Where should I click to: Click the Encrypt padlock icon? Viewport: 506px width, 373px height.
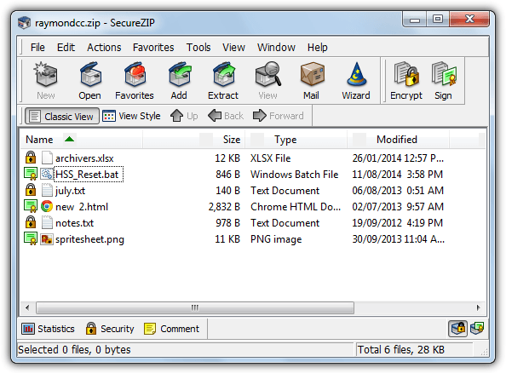coord(406,75)
